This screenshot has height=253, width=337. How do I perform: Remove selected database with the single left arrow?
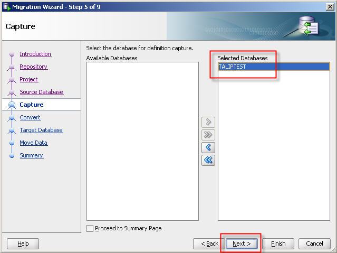click(208, 147)
